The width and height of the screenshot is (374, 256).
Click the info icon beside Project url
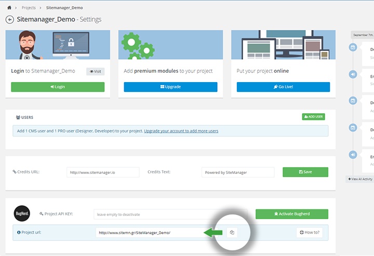point(19,233)
